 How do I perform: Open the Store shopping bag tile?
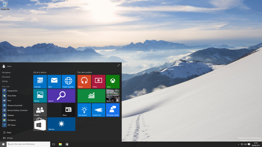[x=40, y=124]
